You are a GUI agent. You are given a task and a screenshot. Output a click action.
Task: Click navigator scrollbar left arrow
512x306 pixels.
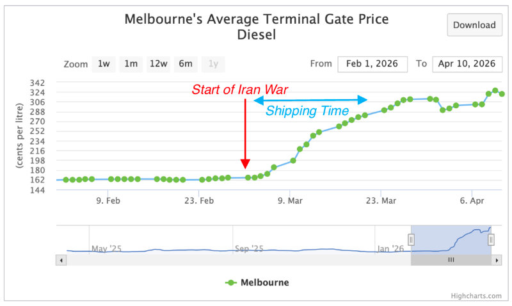61,260
